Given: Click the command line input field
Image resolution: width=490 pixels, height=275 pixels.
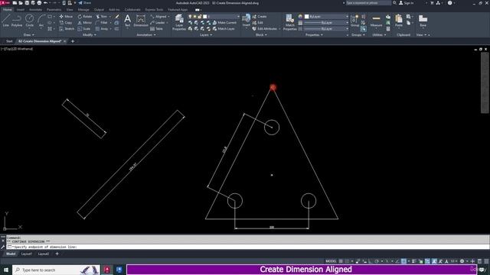Looking at the screenshot, I should (x=248, y=247).
